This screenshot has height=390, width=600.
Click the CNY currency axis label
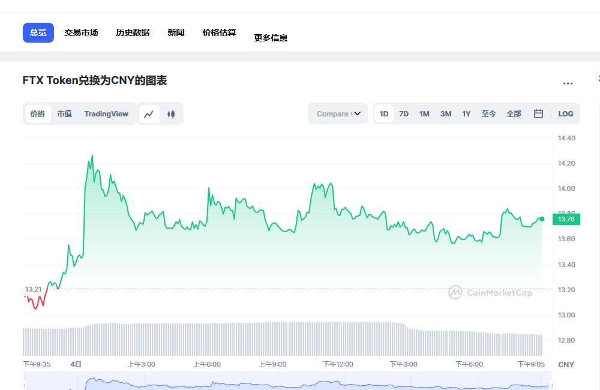coord(566,365)
